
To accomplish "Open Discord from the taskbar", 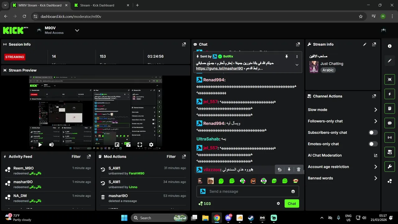I will (228, 218).
